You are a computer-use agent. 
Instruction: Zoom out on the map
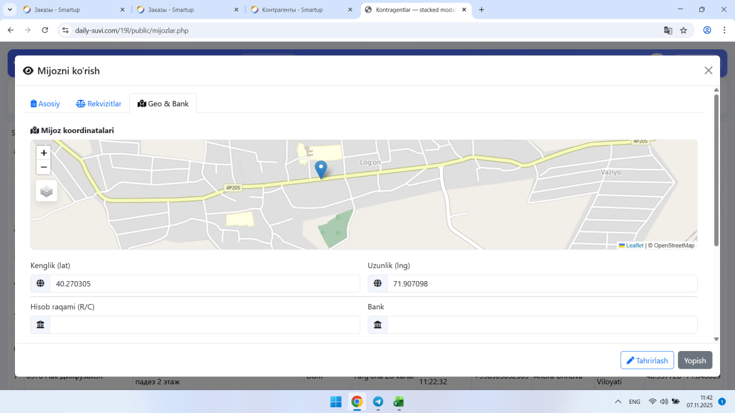coord(44,167)
